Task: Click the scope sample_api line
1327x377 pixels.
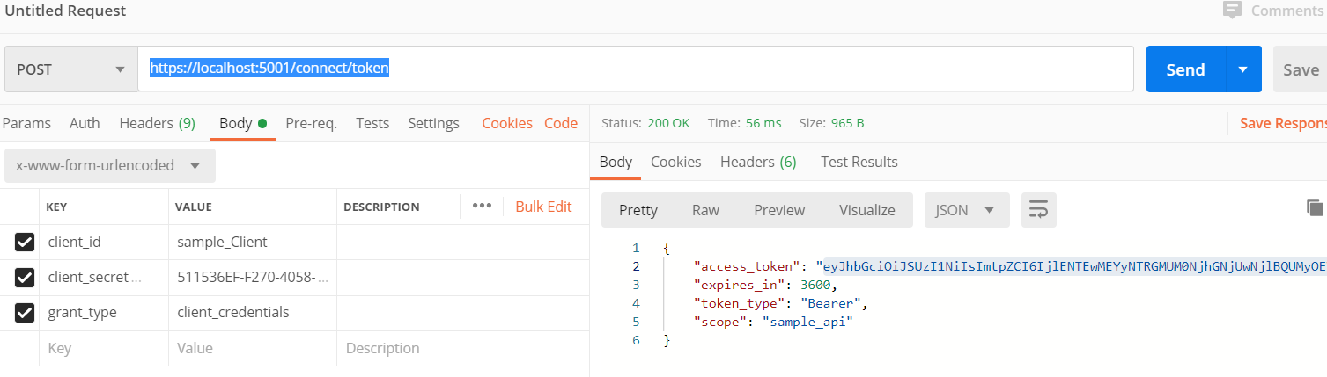Action: click(774, 323)
